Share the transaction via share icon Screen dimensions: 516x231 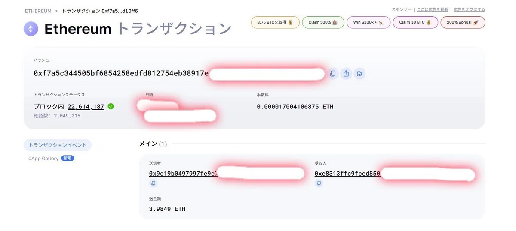(x=346, y=74)
